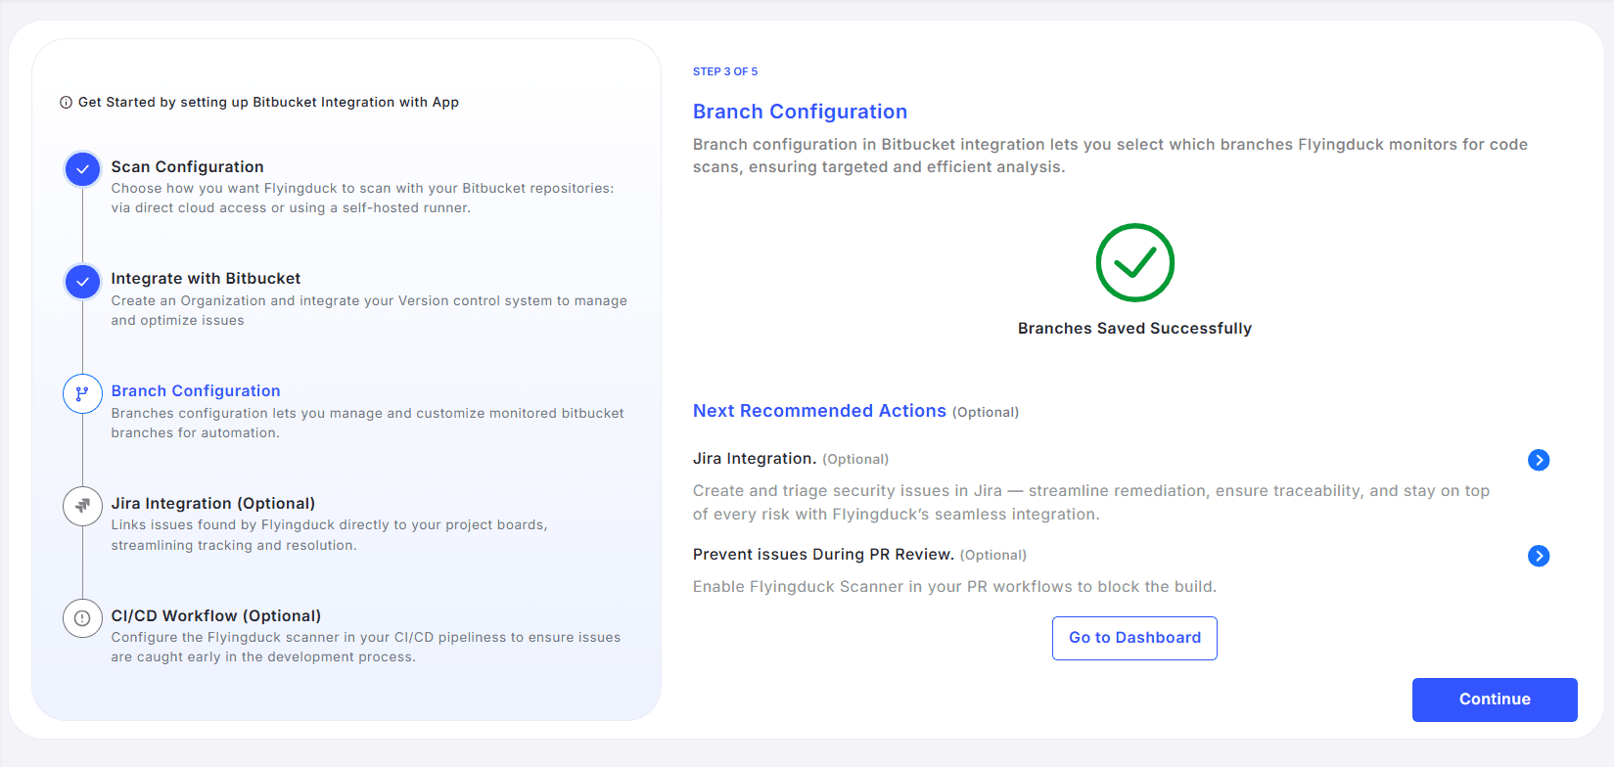Click the Jira Integration recommended action title
The height and width of the screenshot is (767, 1614).
(754, 459)
